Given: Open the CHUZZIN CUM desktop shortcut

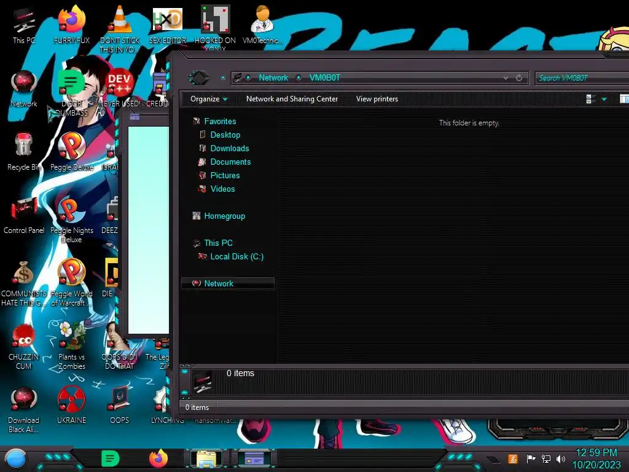Looking at the screenshot, I should pos(24,346).
